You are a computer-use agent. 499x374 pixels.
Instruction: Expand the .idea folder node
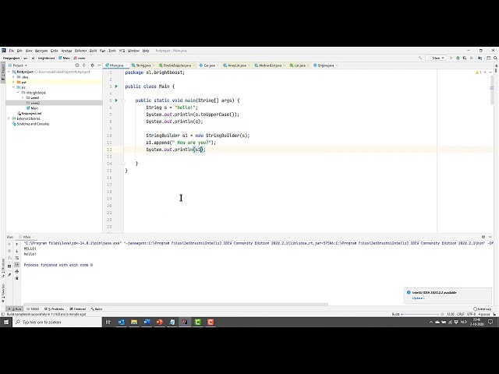[x=13, y=77]
